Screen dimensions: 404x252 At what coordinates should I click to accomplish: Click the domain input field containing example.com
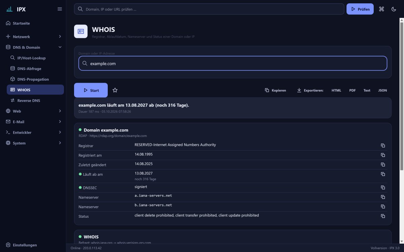click(233, 63)
